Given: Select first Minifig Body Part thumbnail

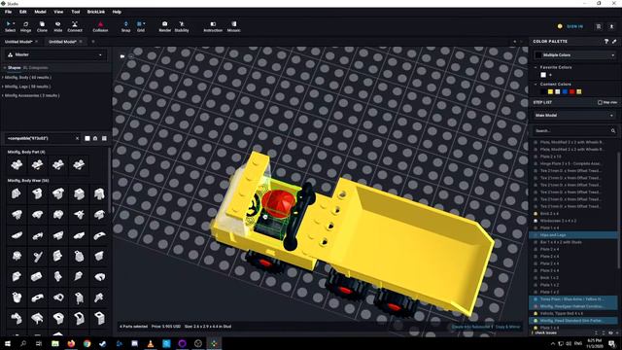Looking at the screenshot, I should [x=17, y=164].
